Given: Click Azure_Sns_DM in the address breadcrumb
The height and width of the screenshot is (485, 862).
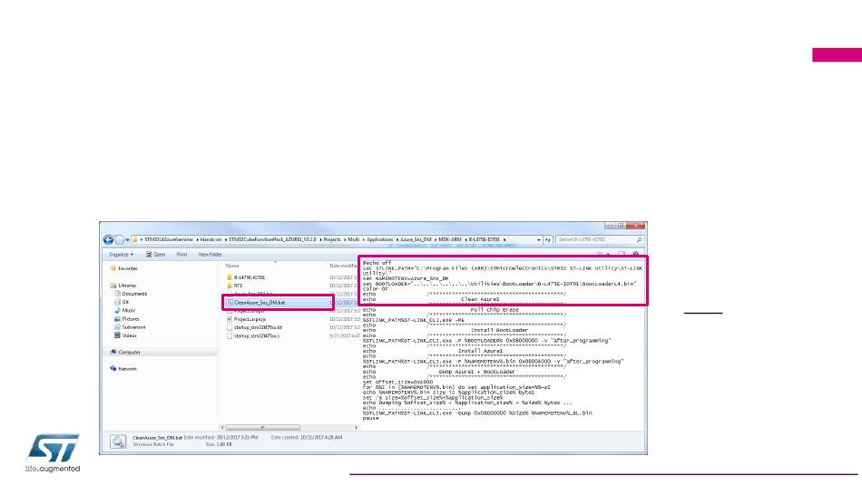Looking at the screenshot, I should [x=416, y=239].
